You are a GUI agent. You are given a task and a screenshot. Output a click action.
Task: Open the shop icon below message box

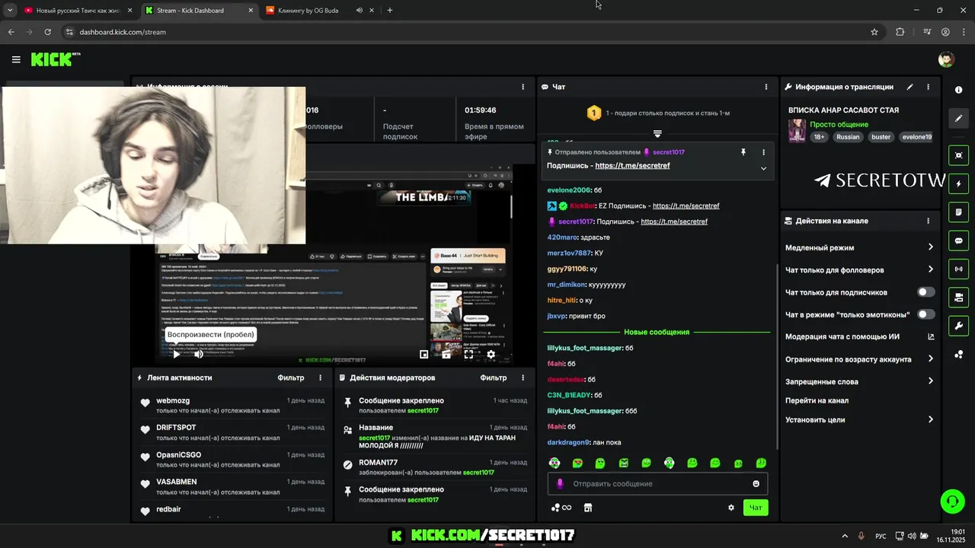[x=587, y=508]
